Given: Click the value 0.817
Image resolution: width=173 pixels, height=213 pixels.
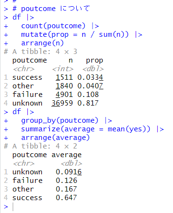Looking at the screenshot, I should (x=88, y=103).
